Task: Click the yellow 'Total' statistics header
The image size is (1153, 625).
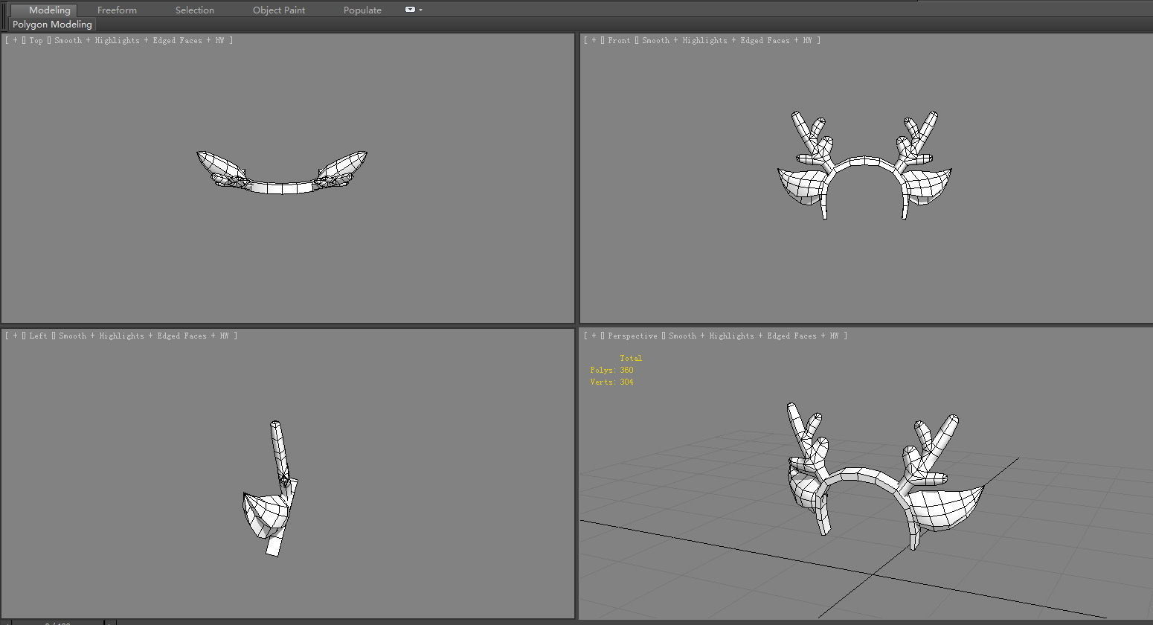Action: click(x=631, y=358)
